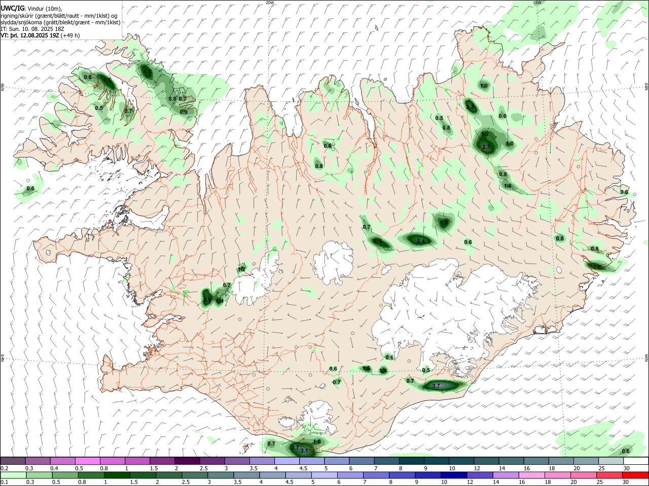Click the 'rigning/skúrir' legend description line
The width and height of the screenshot is (649, 486).
(x=60, y=15)
